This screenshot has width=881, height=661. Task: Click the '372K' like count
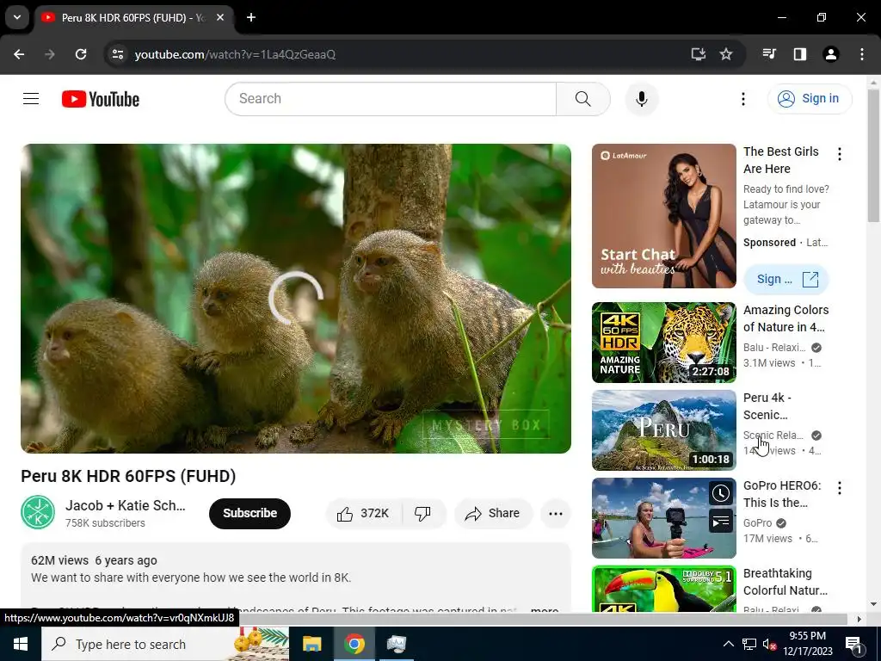tap(374, 514)
